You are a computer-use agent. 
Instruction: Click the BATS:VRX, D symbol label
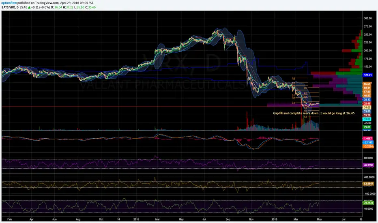[10, 7]
